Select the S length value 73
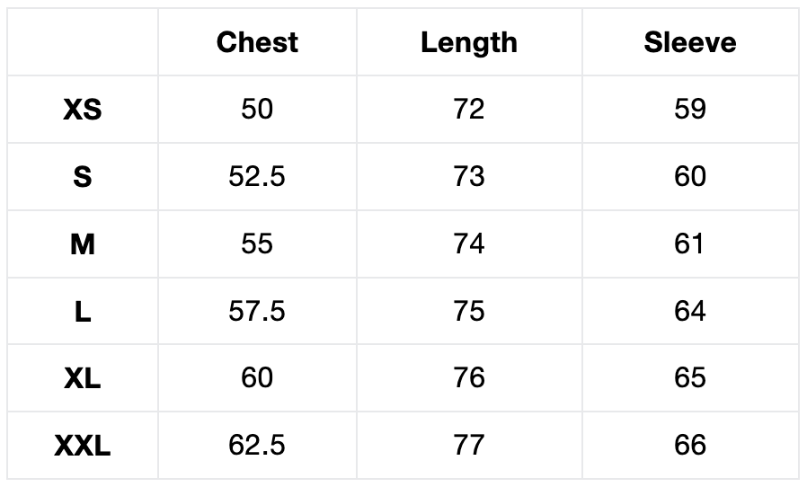The width and height of the screenshot is (807, 487). click(x=469, y=177)
